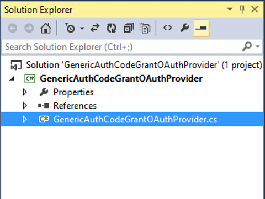Click the search magnifier icon
Image resolution: width=265 pixels, height=199 pixels.
(x=247, y=46)
